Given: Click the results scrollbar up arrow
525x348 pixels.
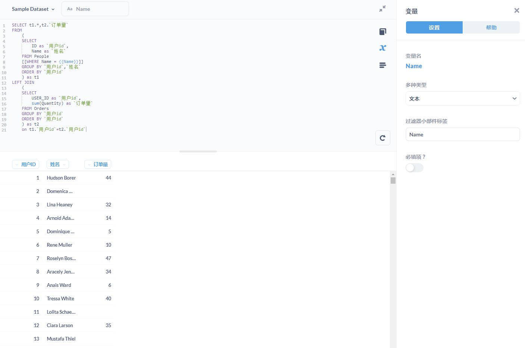Looking at the screenshot, I should pos(393,174).
